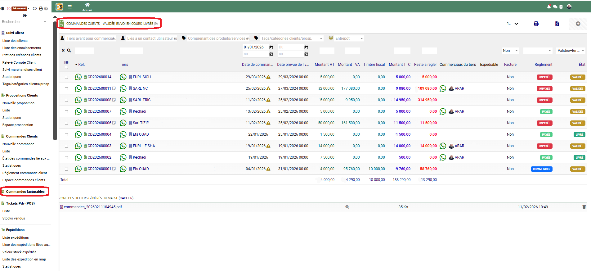The image size is (591, 271).
Task: Open calendar for Date de commande start
Action: pos(271,47)
